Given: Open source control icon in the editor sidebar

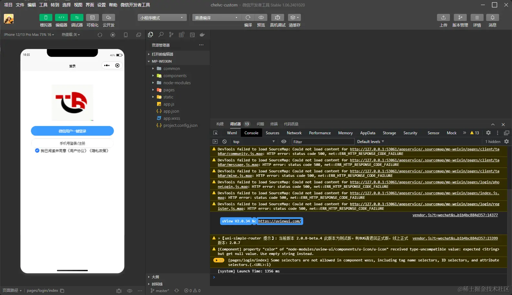Looking at the screenshot, I should click(x=171, y=35).
